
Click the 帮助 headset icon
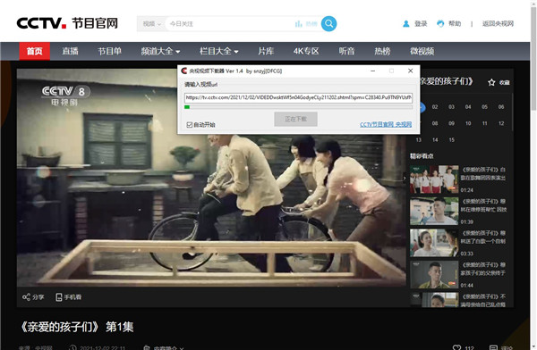point(440,23)
